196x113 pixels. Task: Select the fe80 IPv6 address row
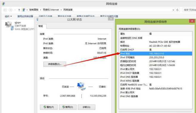click(156, 89)
